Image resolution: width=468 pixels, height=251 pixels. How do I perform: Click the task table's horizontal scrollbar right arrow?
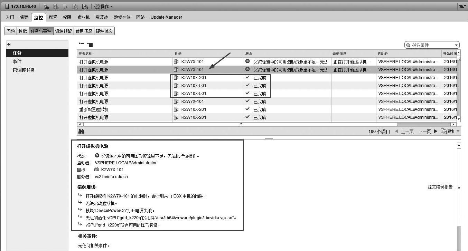pos(453,124)
